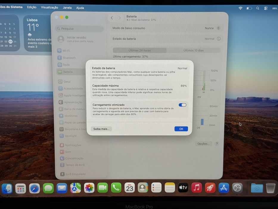Click the Pesquisa search field
The width and height of the screenshot is (278, 209).
click(x=80, y=28)
